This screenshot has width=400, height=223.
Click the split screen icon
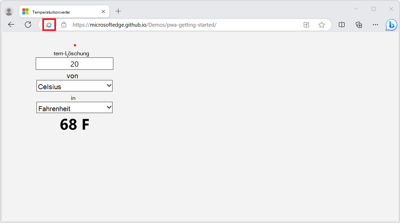341,25
